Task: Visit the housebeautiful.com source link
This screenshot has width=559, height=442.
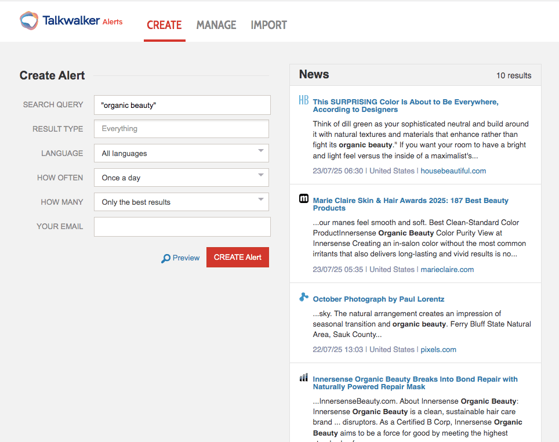Action: coord(453,171)
